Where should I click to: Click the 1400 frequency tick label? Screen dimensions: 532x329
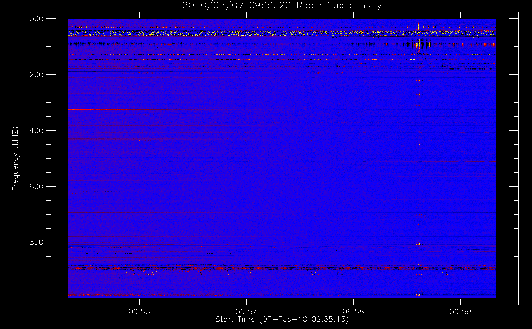(x=34, y=131)
